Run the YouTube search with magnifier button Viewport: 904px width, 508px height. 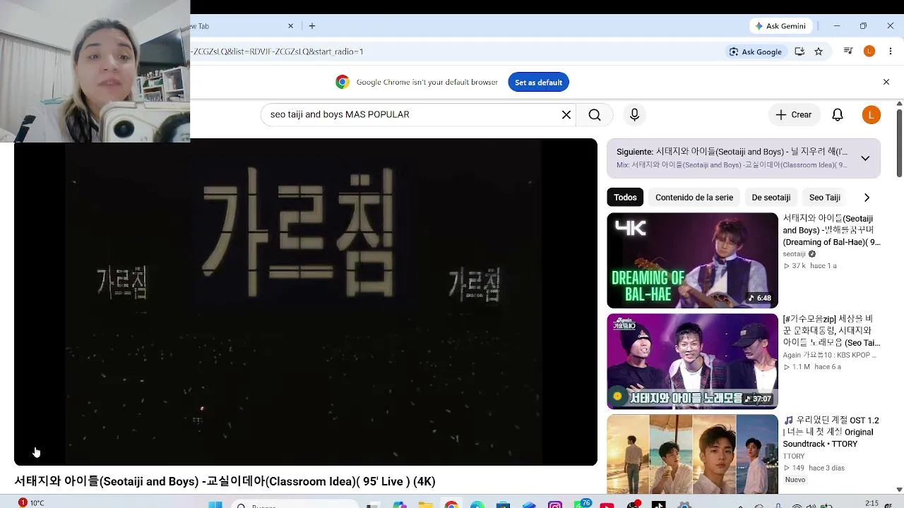tap(595, 114)
